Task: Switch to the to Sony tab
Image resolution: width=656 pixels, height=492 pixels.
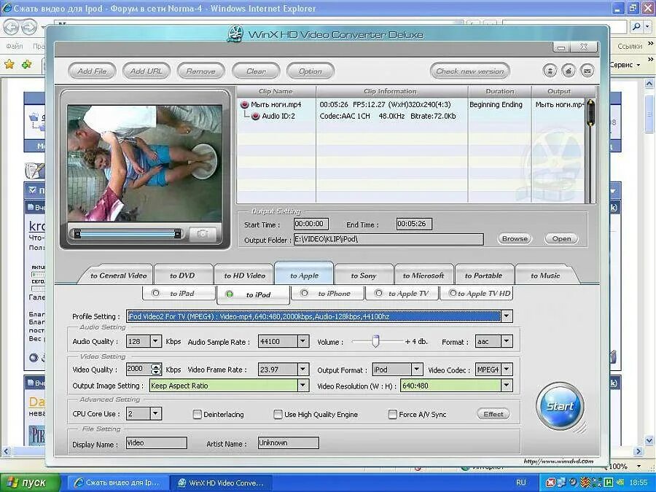Action: [x=364, y=276]
